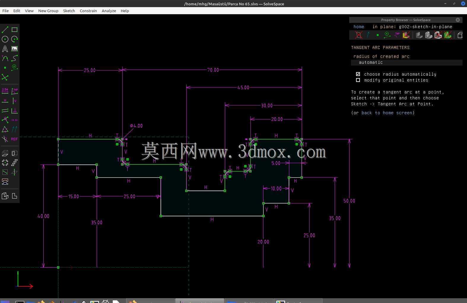Select the Arc of a Circle tool
This screenshot has height=303, width=467.
[14, 39]
